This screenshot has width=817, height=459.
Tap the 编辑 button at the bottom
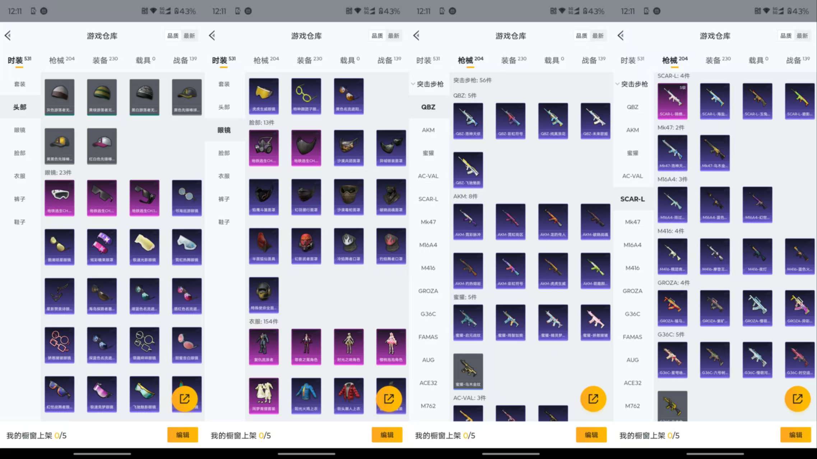click(183, 435)
